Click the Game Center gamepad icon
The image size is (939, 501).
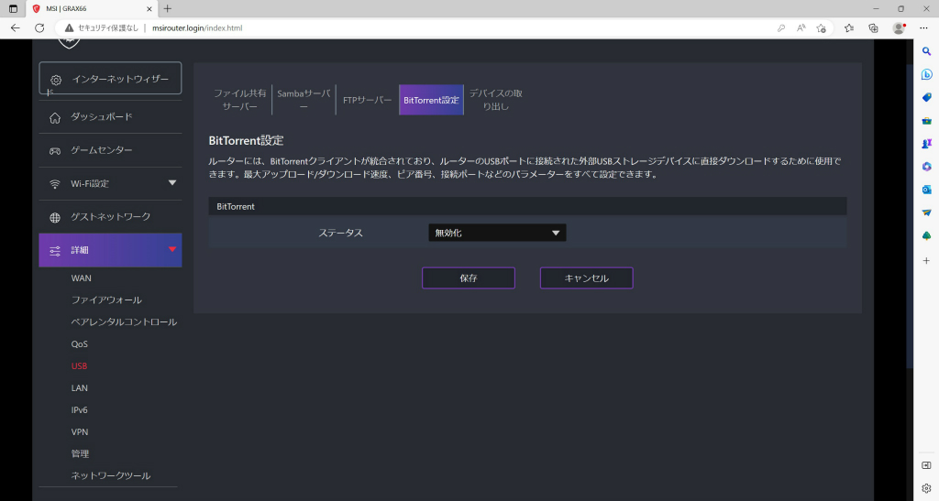(55, 150)
